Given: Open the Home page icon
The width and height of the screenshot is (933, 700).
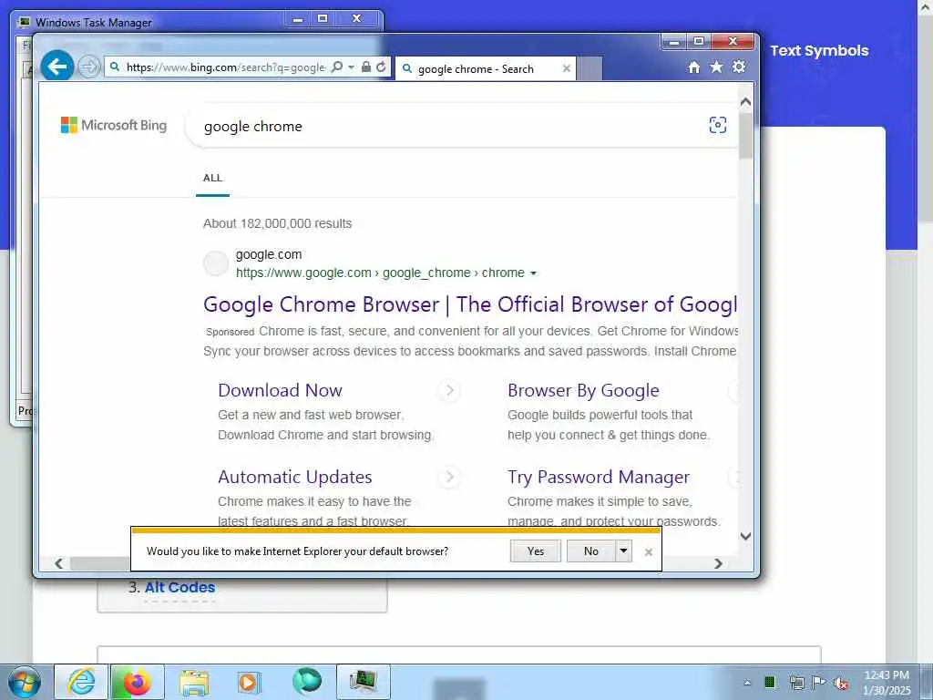Looking at the screenshot, I should click(693, 67).
